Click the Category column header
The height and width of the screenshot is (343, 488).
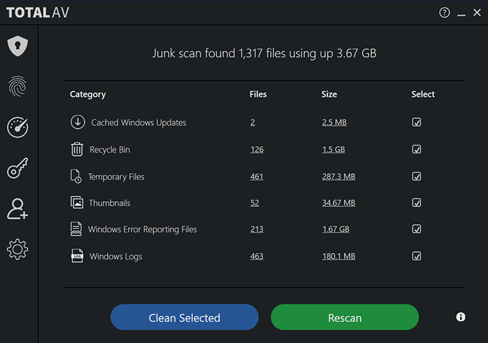(88, 94)
